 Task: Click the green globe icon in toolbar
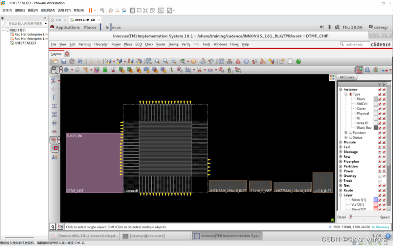[298, 61]
